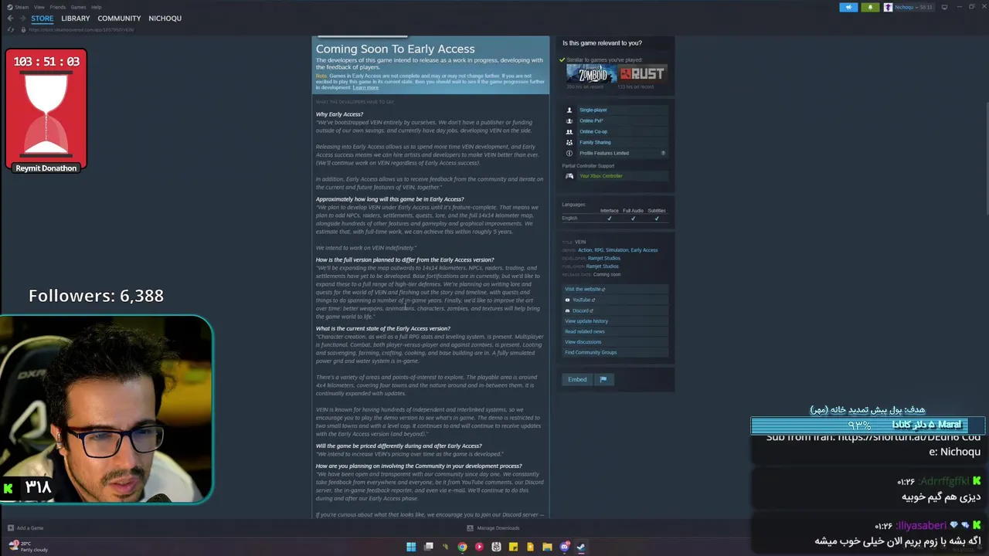
Task: Open the Help menu
Action: coord(97,7)
